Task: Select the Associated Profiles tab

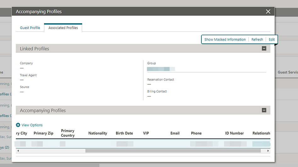Action: (63, 28)
